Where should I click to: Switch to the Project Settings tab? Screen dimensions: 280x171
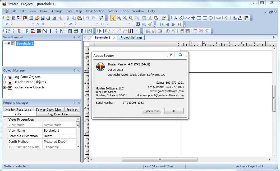click(131, 37)
